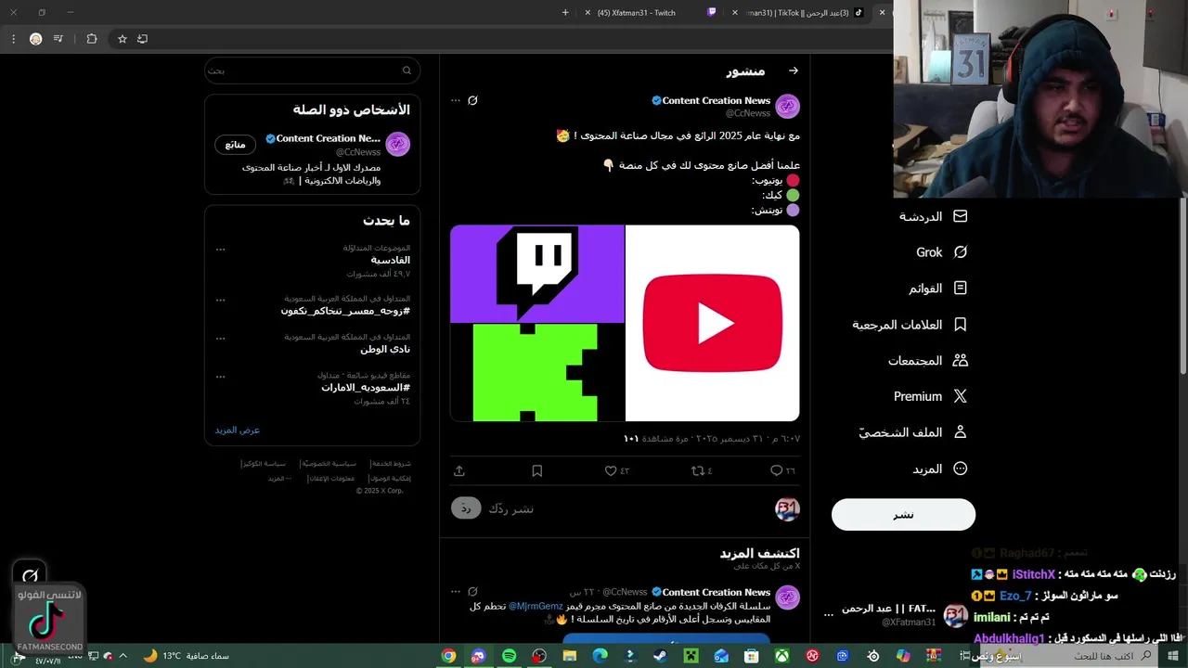The width and height of the screenshot is (1188, 668).
Task: Open Grok from the X sidebar
Action: (941, 252)
